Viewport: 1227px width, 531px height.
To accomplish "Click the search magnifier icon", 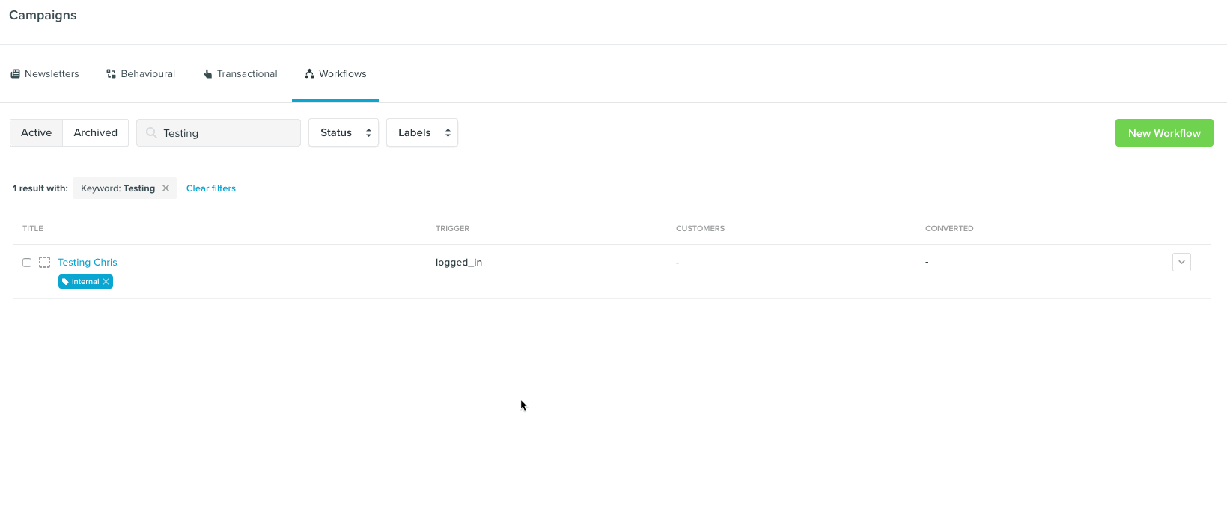I will [151, 133].
